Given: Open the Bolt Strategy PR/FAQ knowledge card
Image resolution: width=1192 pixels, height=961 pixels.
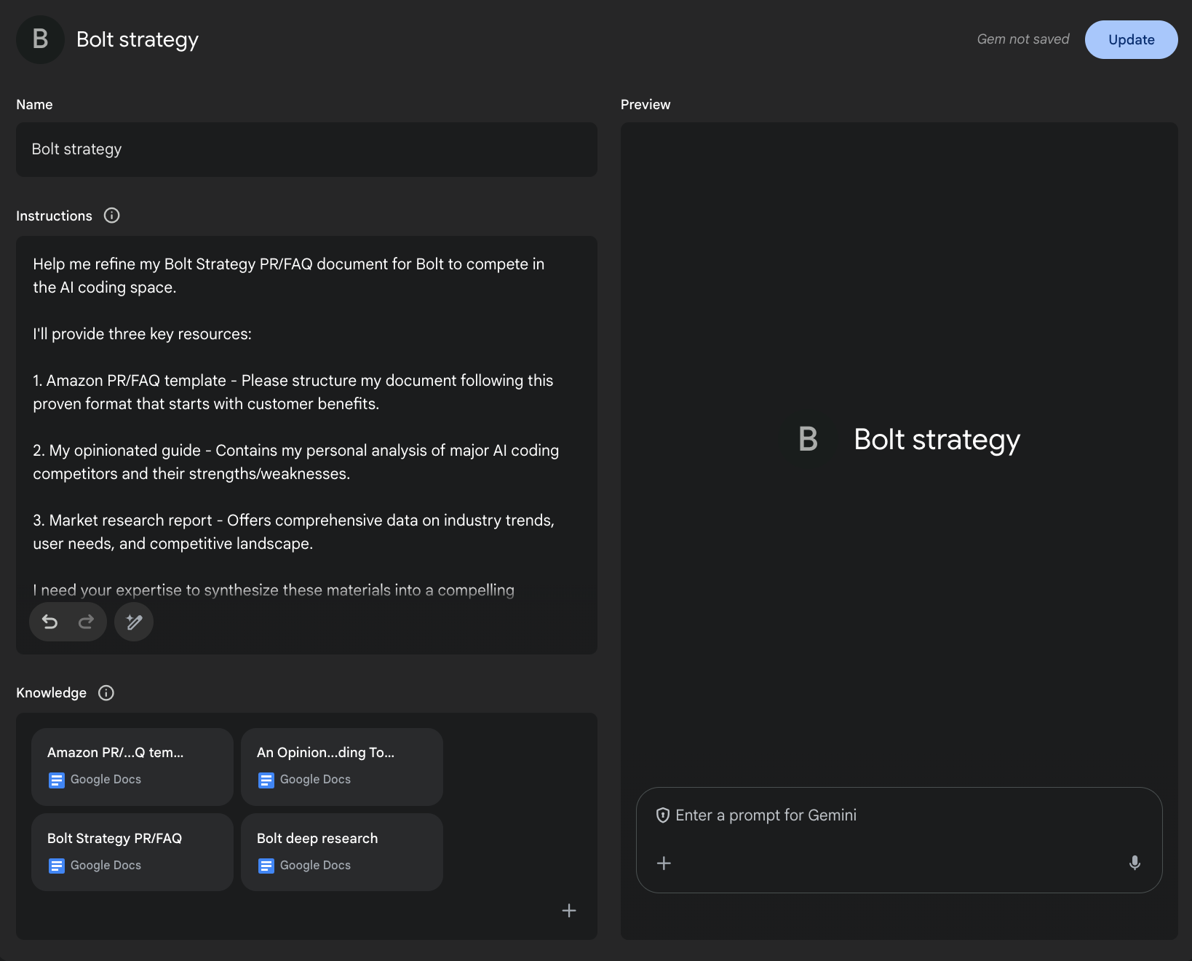Looking at the screenshot, I should tap(132, 853).
